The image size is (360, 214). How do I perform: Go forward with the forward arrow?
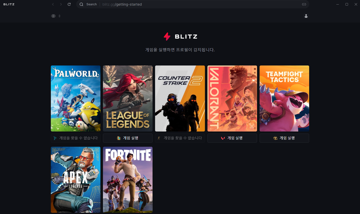tap(61, 4)
